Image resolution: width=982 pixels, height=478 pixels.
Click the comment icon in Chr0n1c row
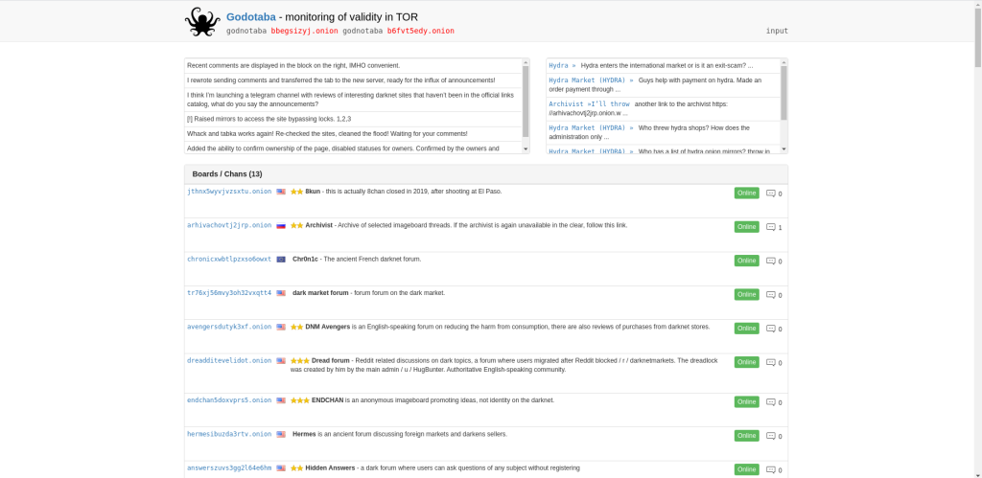tap(770, 261)
